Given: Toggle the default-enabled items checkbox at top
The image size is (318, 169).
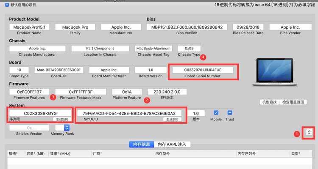Looking at the screenshot, I should [x=7, y=5].
